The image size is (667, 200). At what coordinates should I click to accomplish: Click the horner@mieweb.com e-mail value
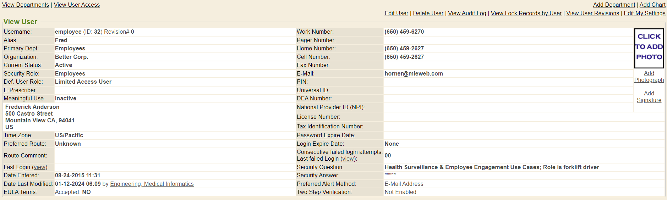pos(414,73)
